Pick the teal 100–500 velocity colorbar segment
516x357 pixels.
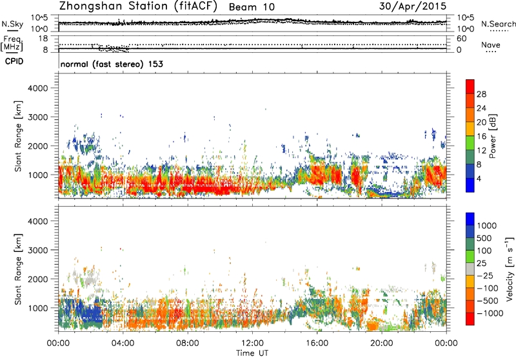pos(470,244)
